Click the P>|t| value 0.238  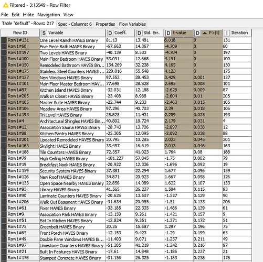pos(208,258)
